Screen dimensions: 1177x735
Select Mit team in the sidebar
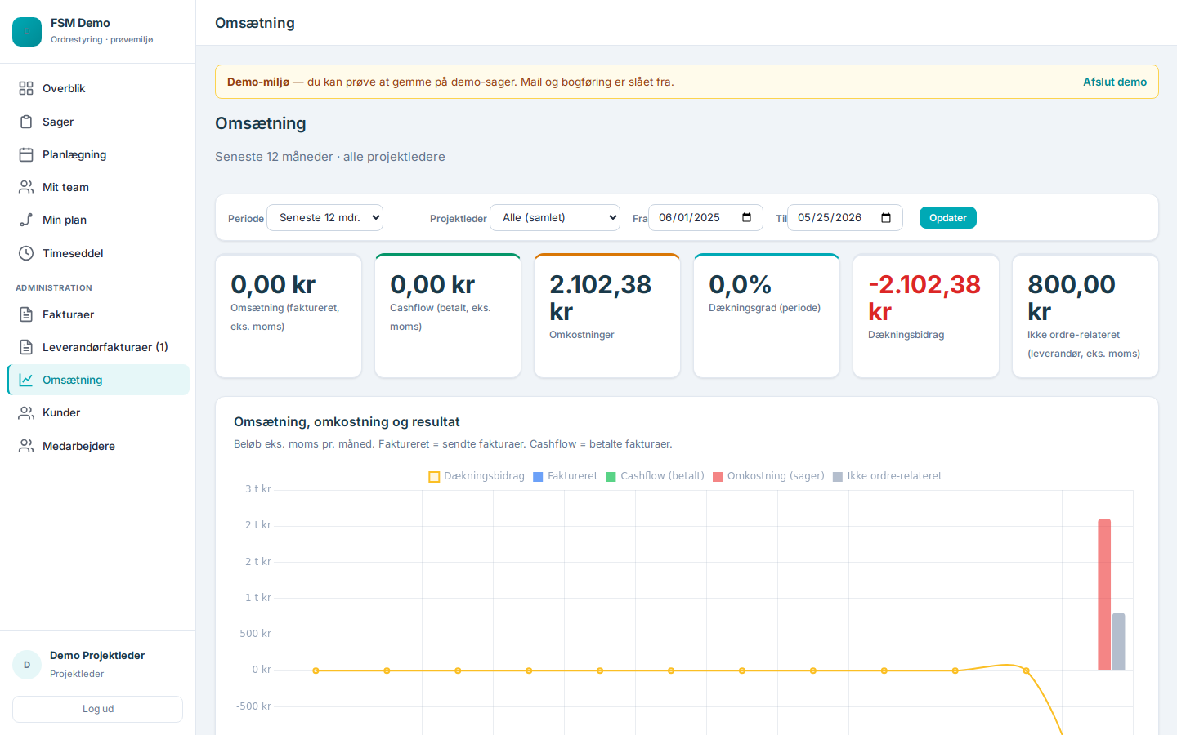click(x=98, y=187)
